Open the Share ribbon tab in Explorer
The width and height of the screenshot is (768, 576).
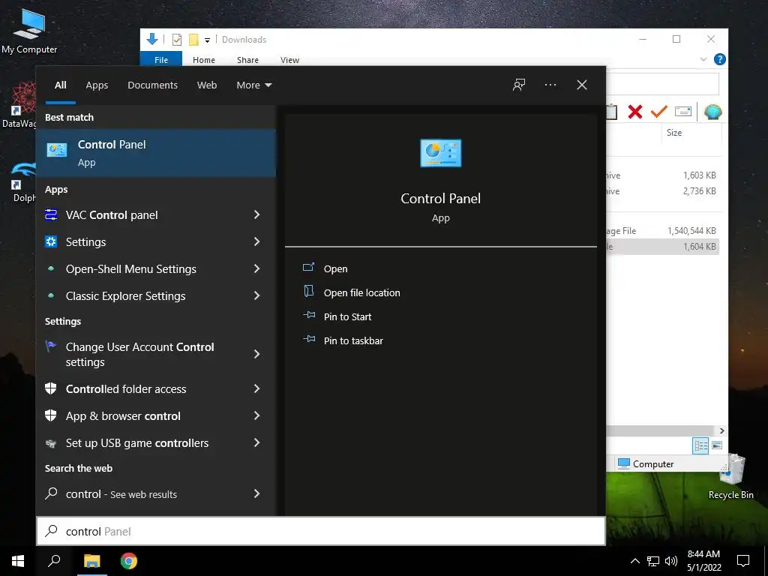point(247,60)
